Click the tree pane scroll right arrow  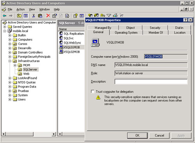coord(54,134)
